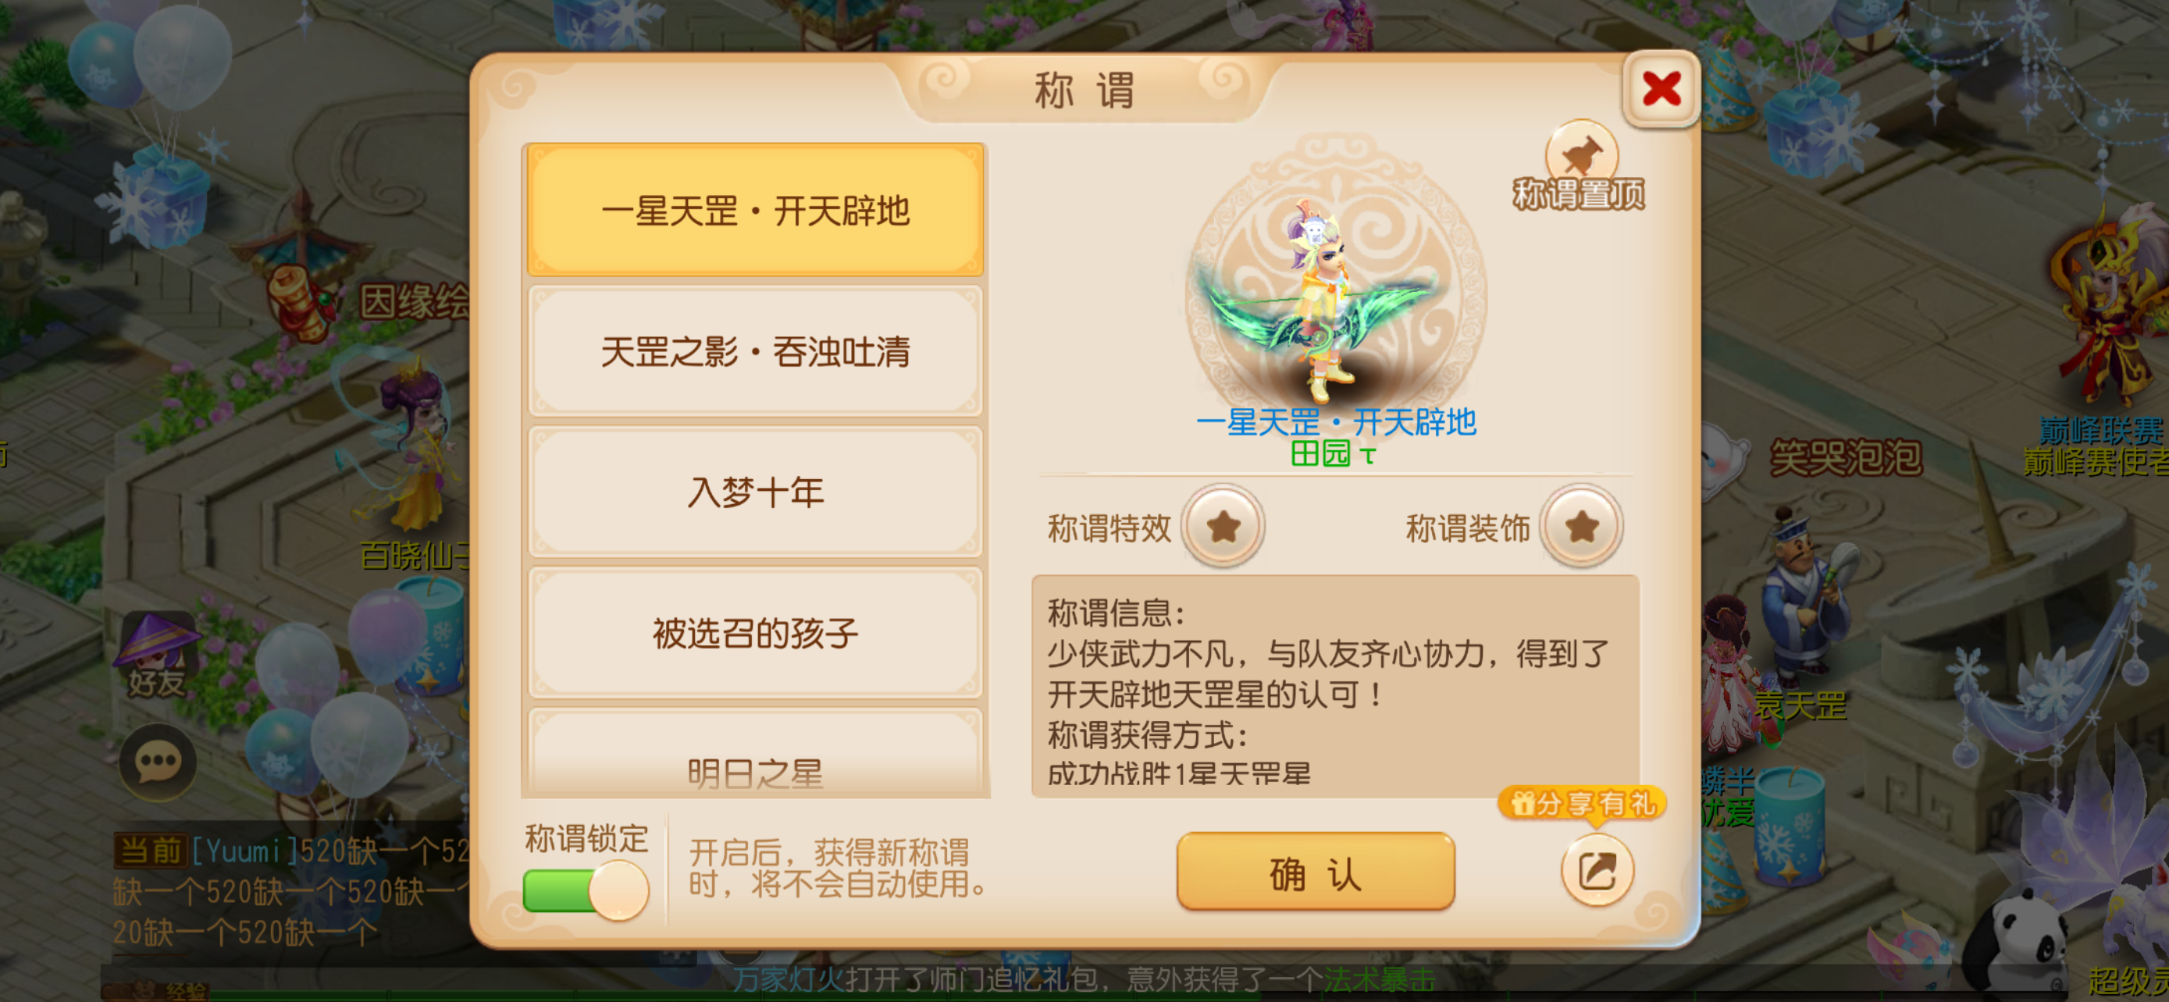The height and width of the screenshot is (1002, 2169).
Task: Choose the 被选召的孩子 title
Action: pos(755,633)
